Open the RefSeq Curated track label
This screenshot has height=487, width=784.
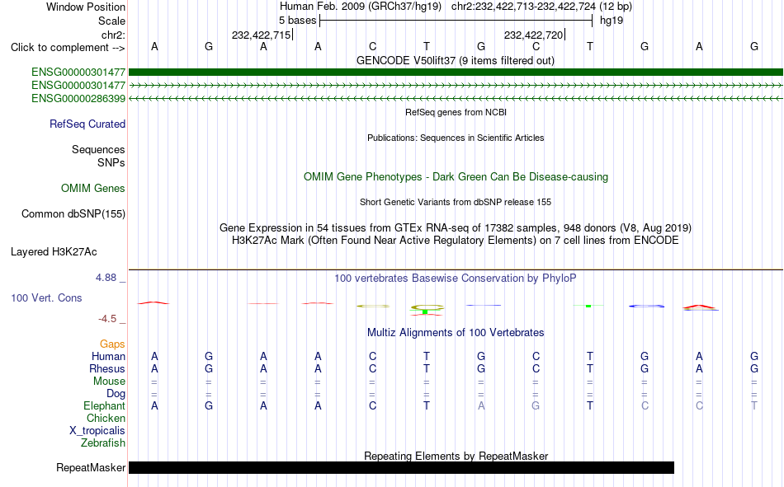tap(87, 124)
